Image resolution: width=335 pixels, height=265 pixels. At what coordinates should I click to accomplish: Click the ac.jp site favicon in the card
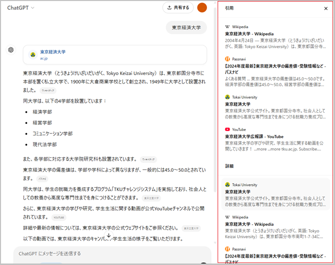tap(33, 55)
